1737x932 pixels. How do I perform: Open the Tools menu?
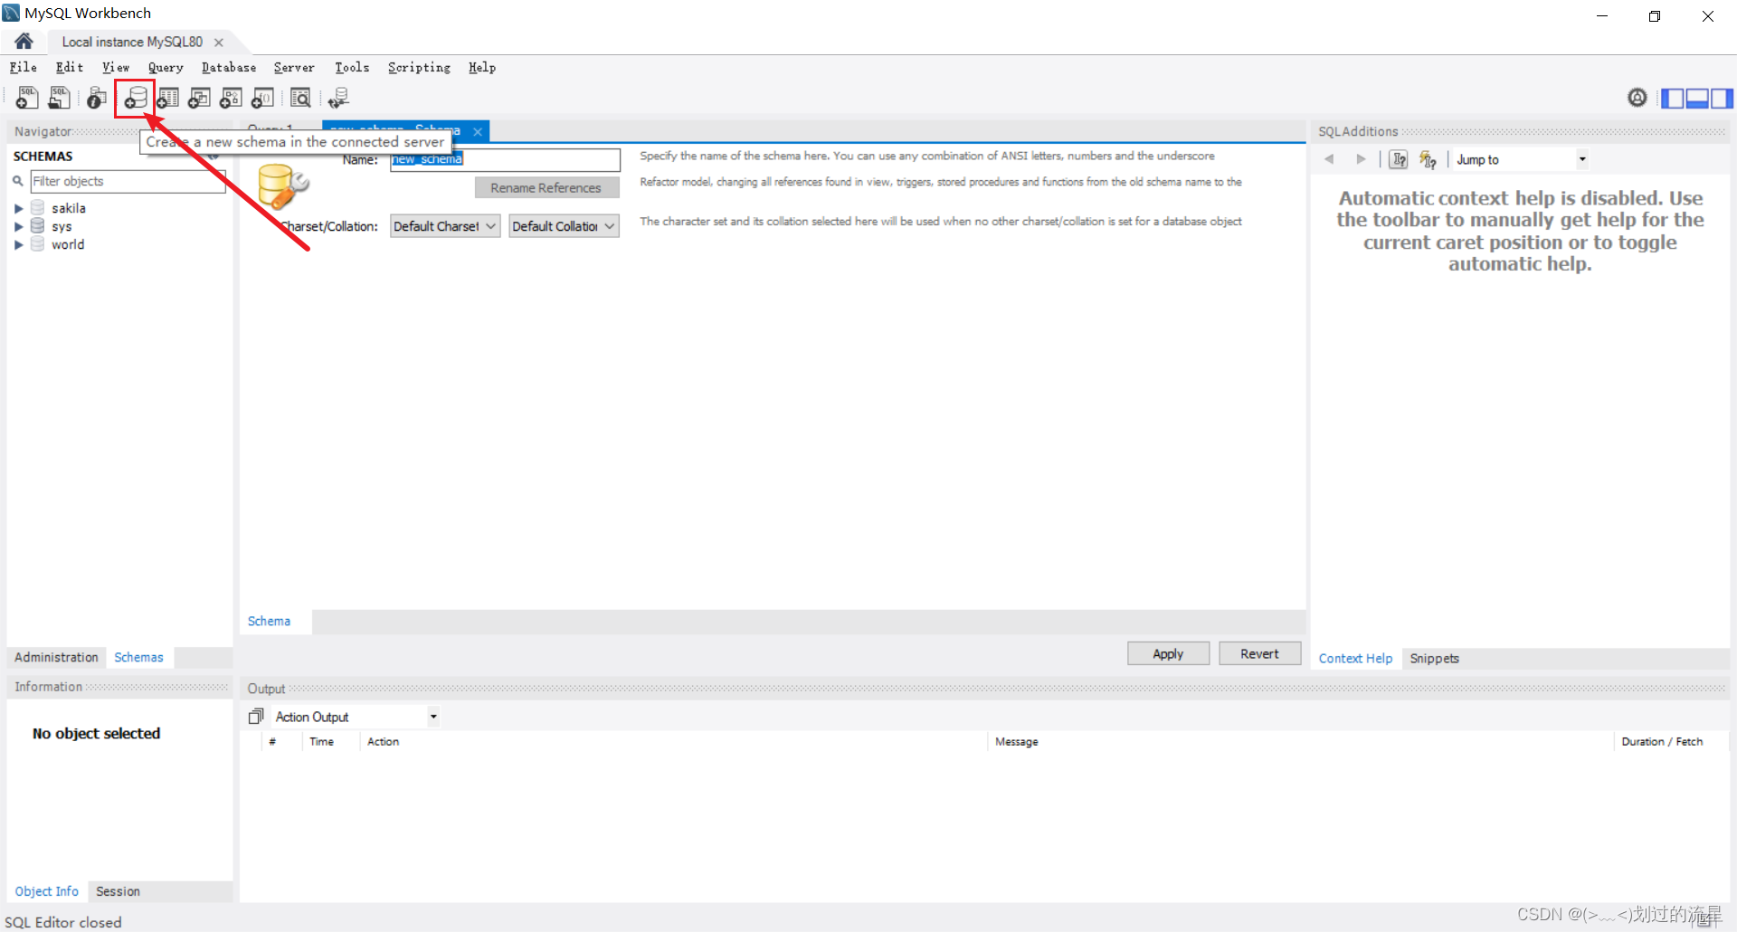point(352,67)
